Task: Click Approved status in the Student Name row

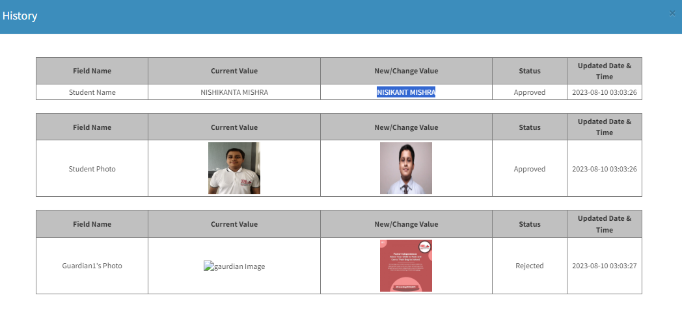Action: pos(529,92)
